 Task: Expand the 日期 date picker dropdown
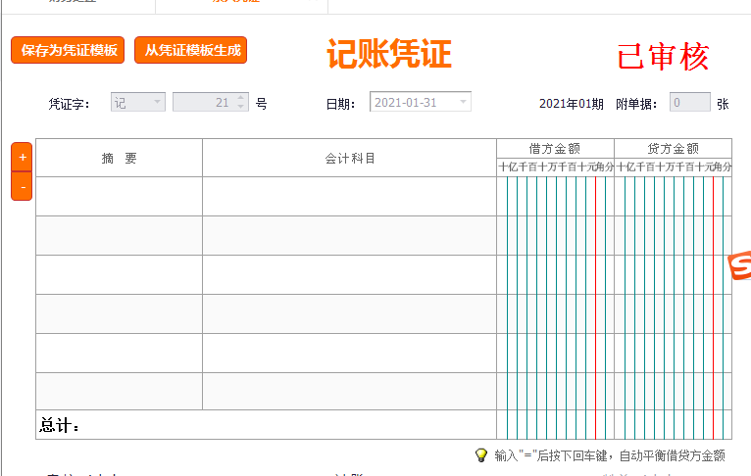(x=463, y=102)
